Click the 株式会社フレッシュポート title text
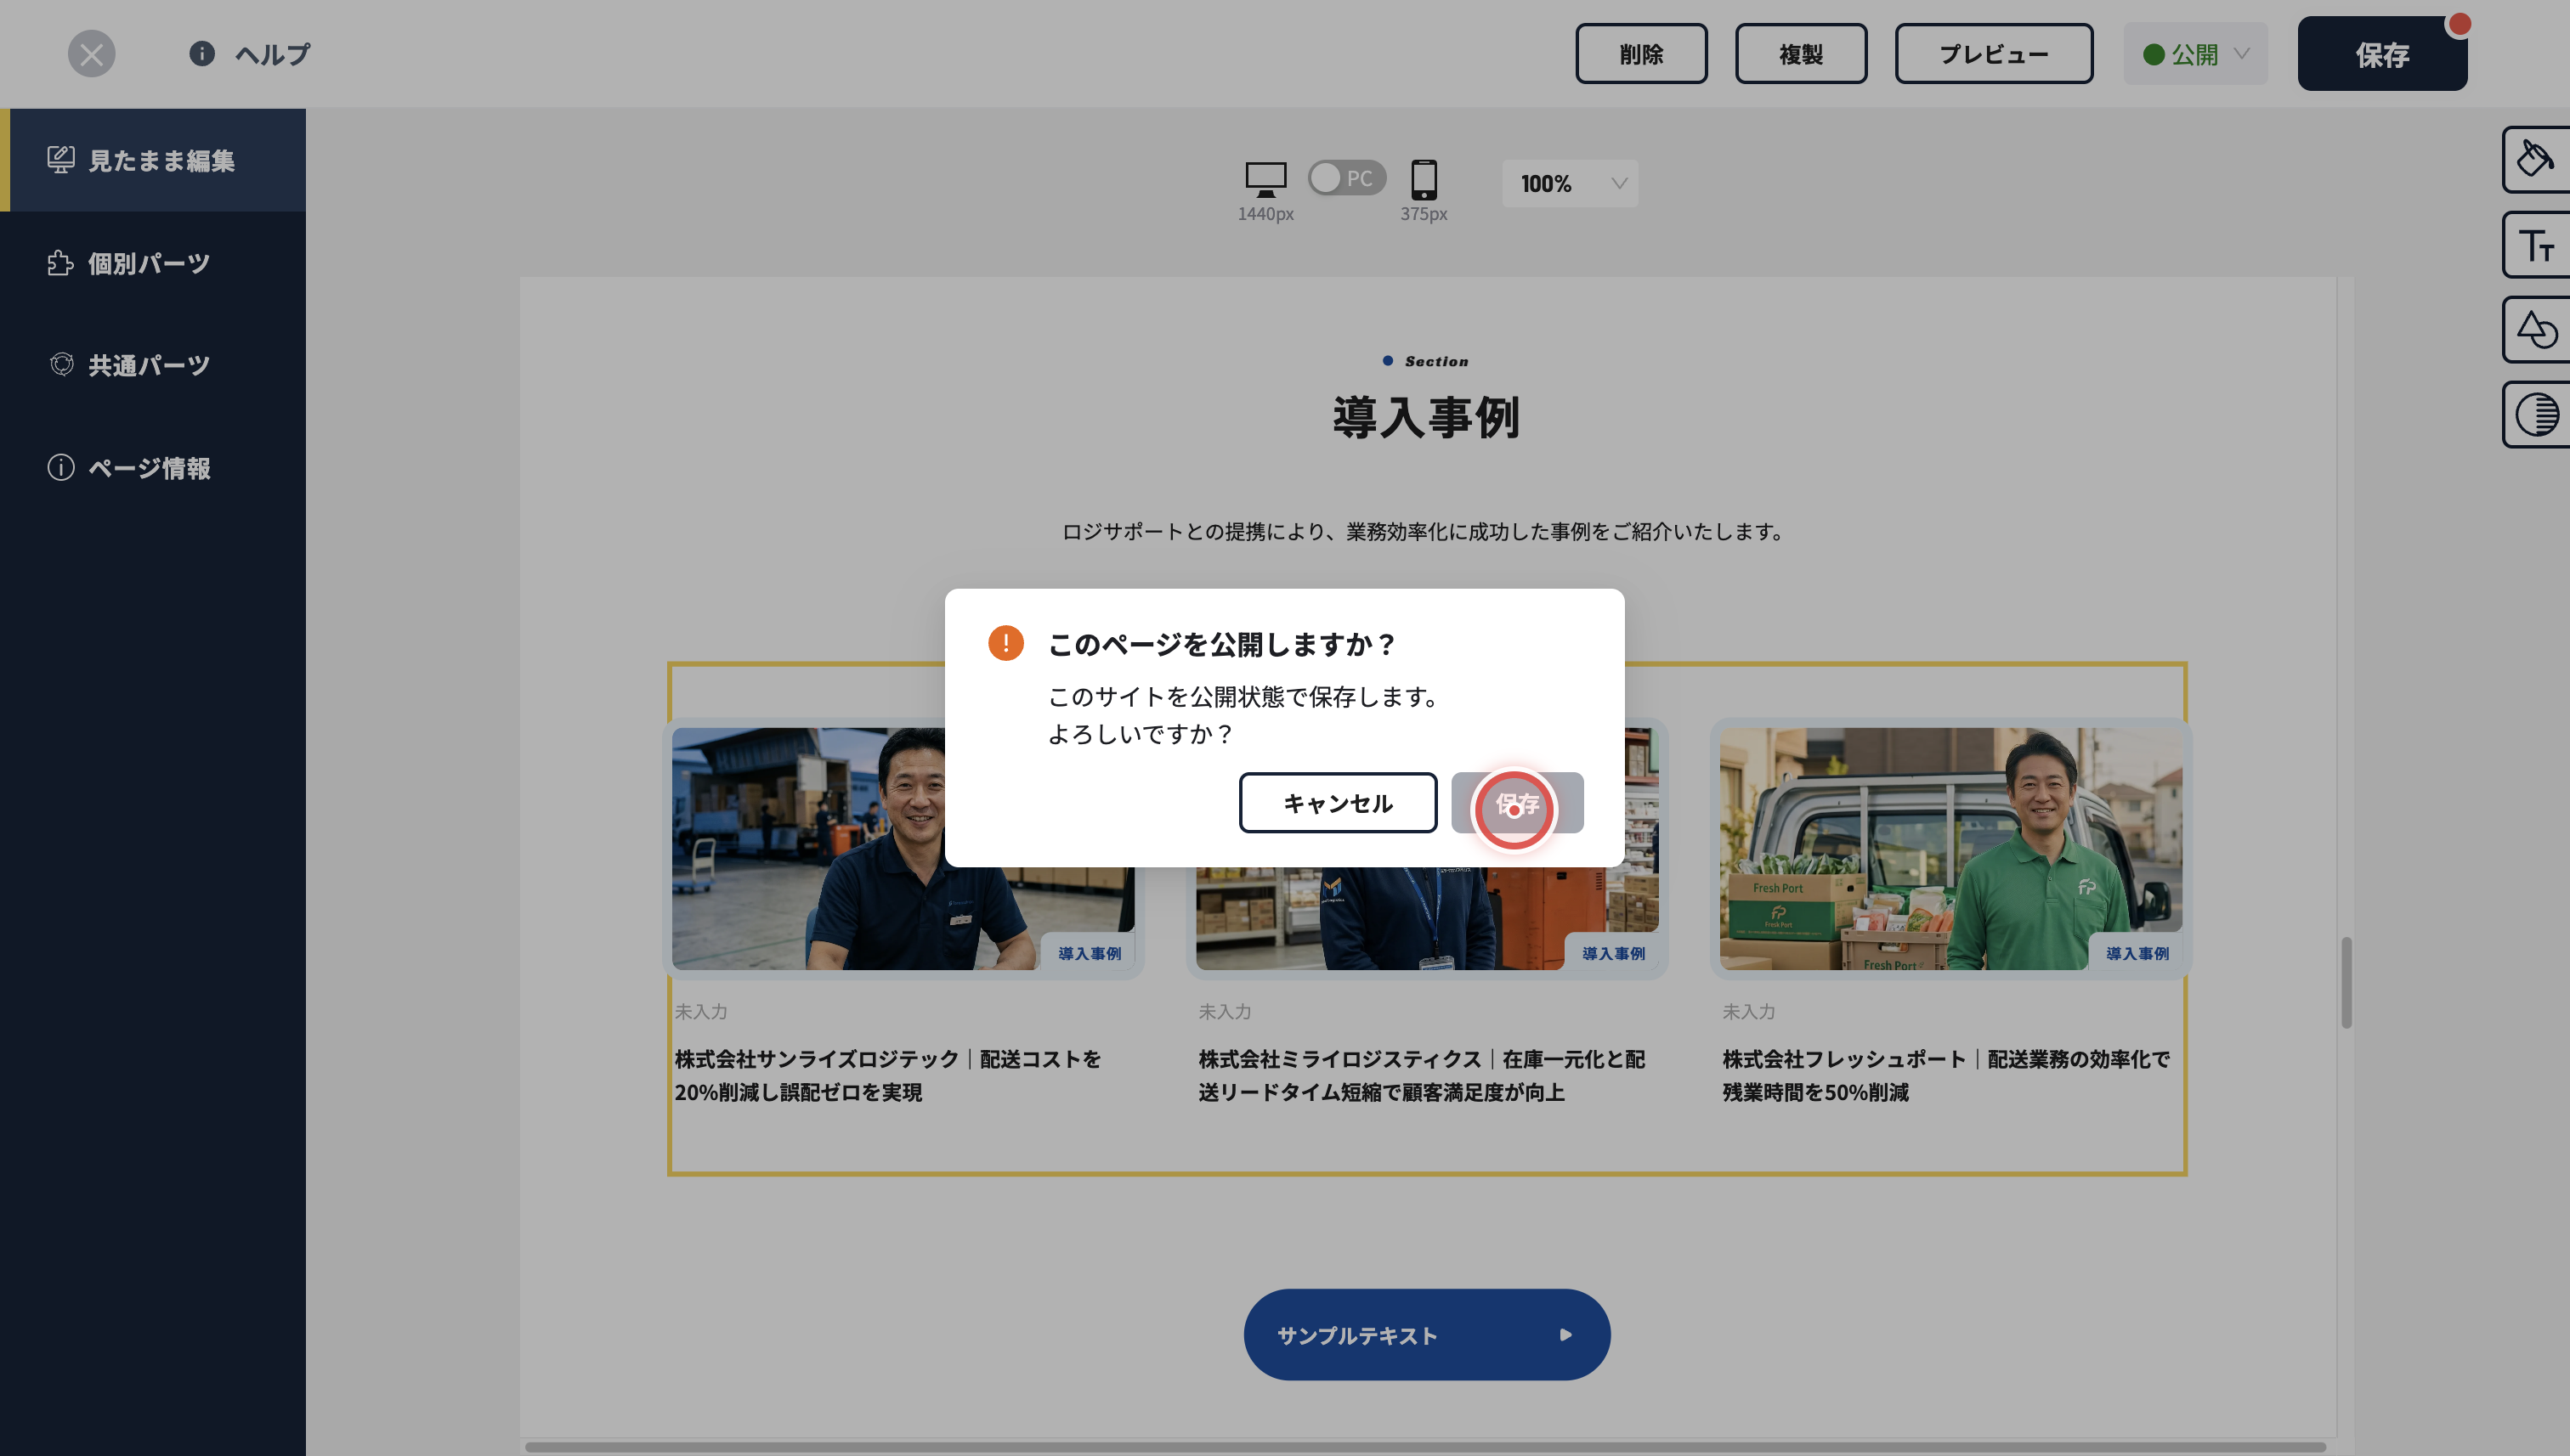 point(1945,1075)
